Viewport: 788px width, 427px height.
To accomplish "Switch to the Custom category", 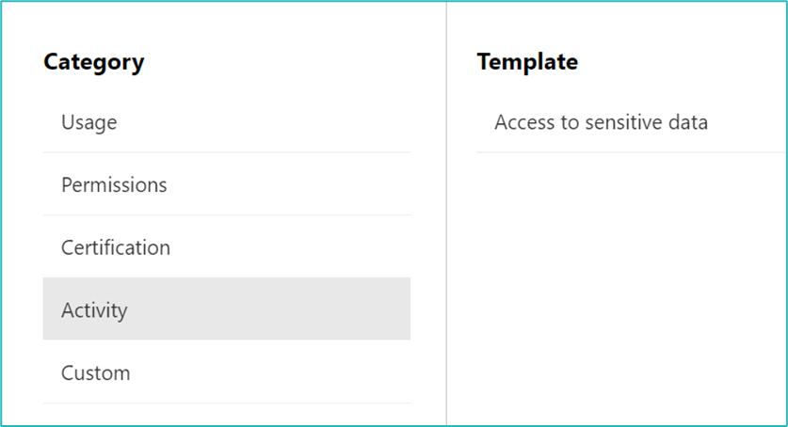I will (95, 373).
